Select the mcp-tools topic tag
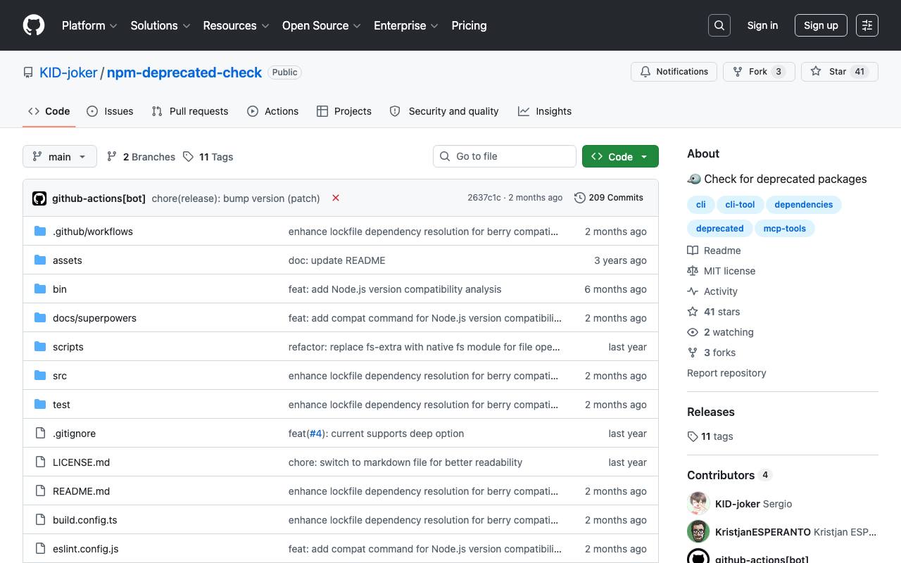This screenshot has width=901, height=563. [x=785, y=229]
